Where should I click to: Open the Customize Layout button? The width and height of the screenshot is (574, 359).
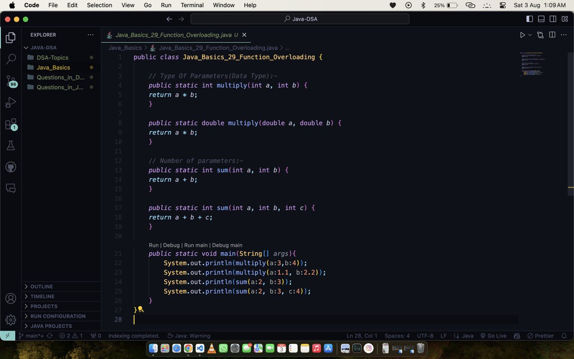[x=564, y=19]
